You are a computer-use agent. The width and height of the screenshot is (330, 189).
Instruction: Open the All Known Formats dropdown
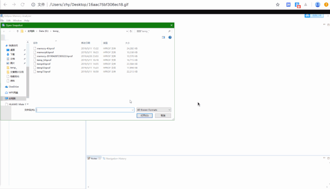tap(154, 110)
